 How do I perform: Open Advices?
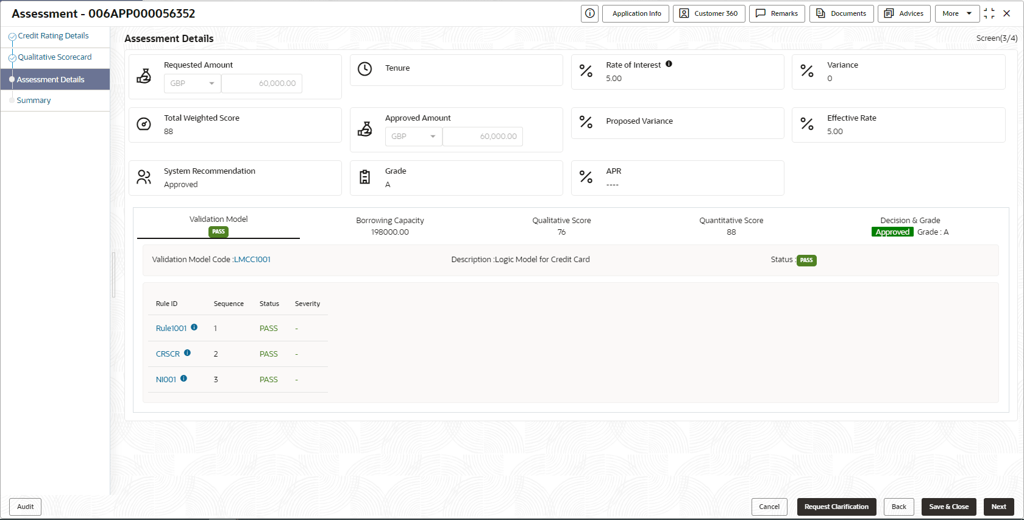[904, 13]
